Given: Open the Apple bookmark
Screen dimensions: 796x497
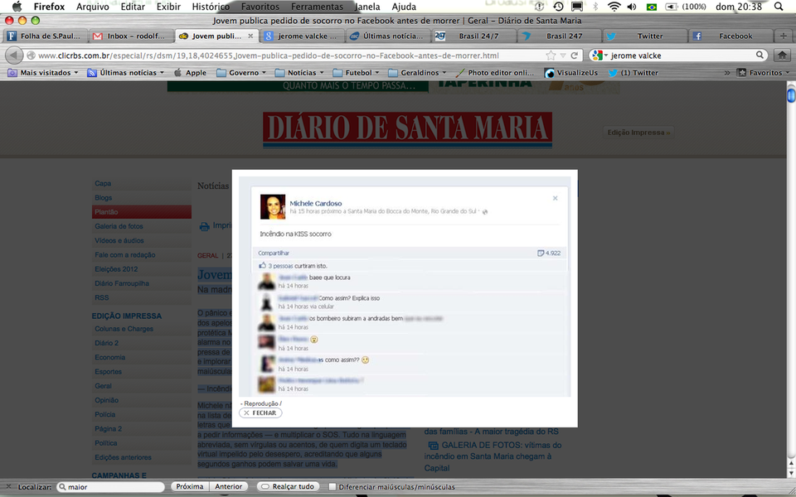Looking at the screenshot, I should point(190,73).
